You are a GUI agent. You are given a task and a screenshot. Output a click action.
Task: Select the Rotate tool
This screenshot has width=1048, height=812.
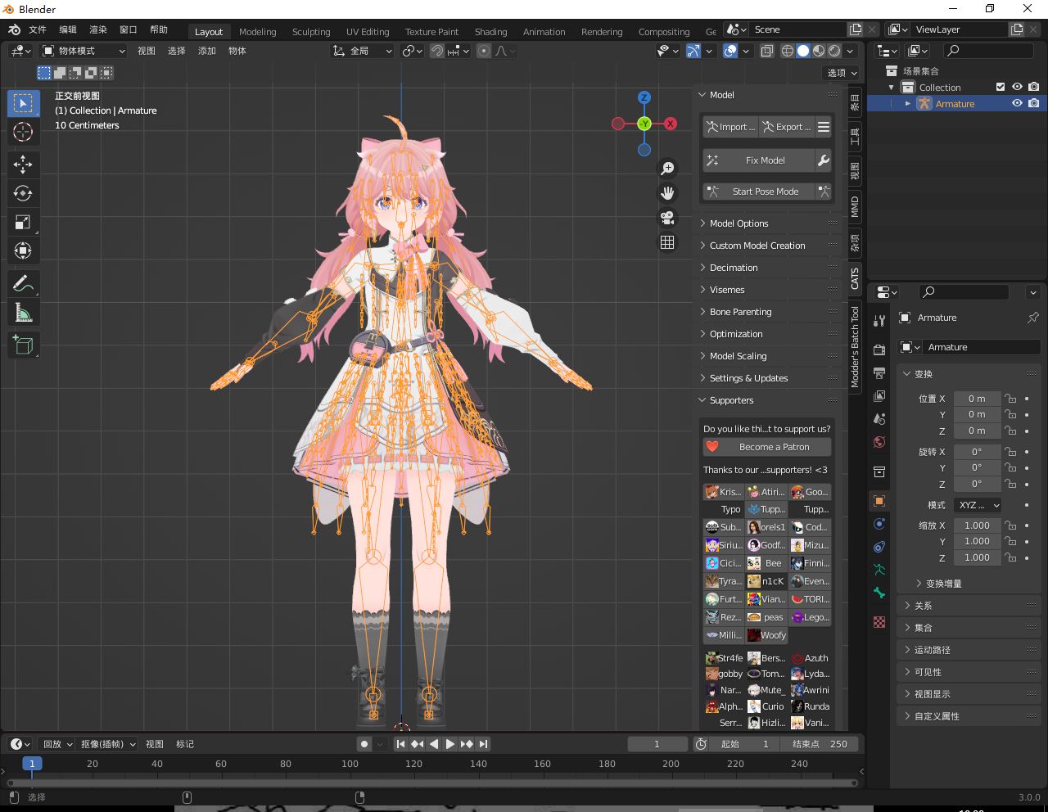point(23,193)
